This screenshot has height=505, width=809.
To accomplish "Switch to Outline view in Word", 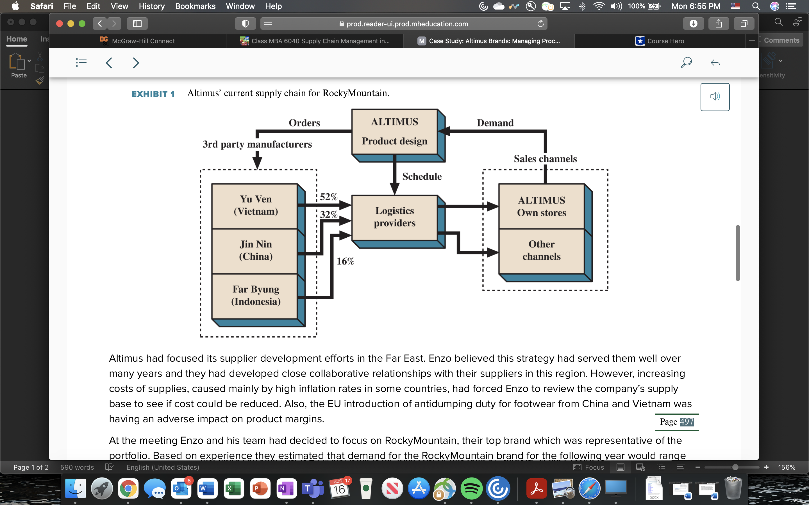I will pyautogui.click(x=661, y=467).
